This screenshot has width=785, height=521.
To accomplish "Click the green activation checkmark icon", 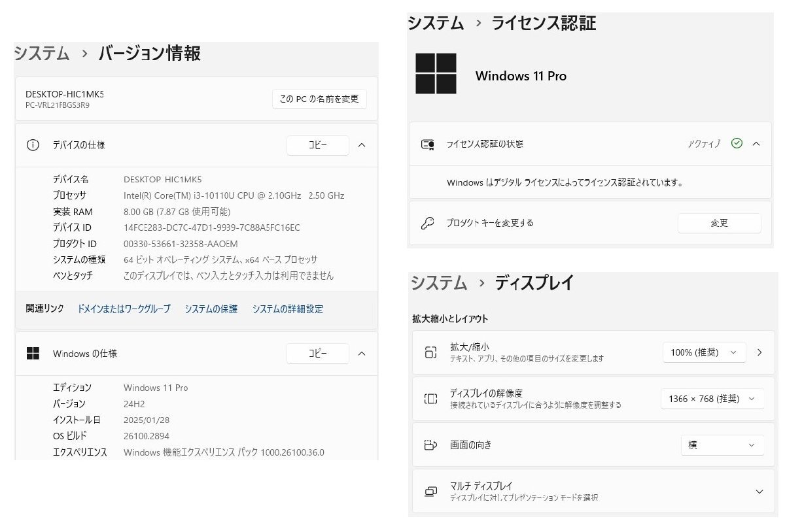I will point(737,143).
